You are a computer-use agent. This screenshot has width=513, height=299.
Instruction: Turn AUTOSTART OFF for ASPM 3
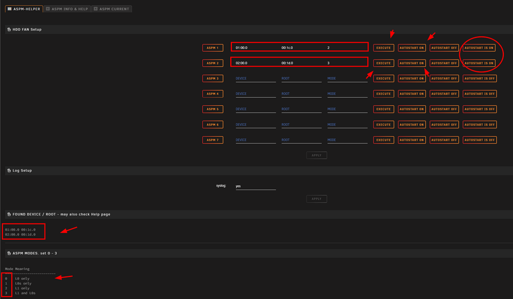click(x=444, y=78)
